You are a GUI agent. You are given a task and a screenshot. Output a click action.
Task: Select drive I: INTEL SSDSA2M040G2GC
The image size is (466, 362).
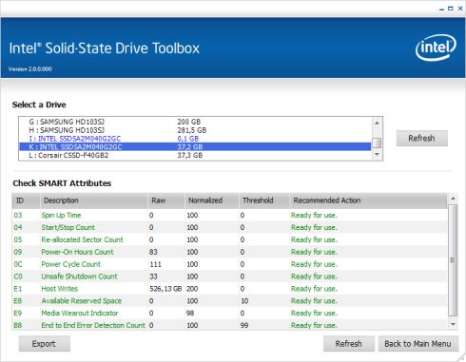(x=195, y=139)
